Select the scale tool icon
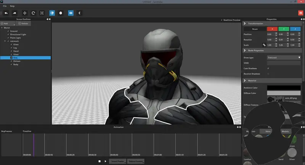305x165 pixels. pyautogui.click(x=42, y=13)
